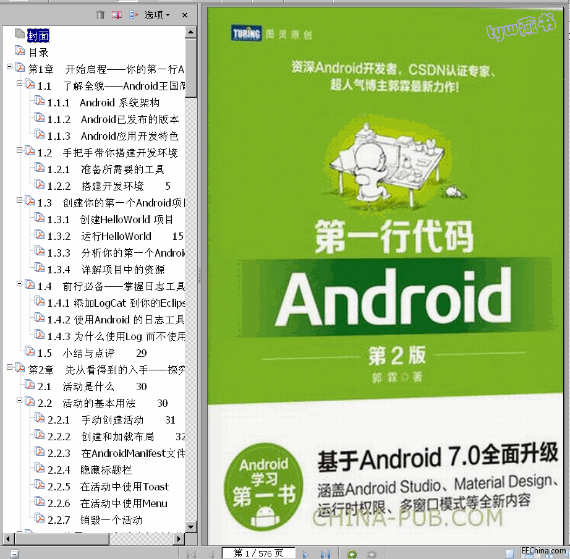Go to the next page
Viewport: 570px width, 559px height.
[x=305, y=554]
